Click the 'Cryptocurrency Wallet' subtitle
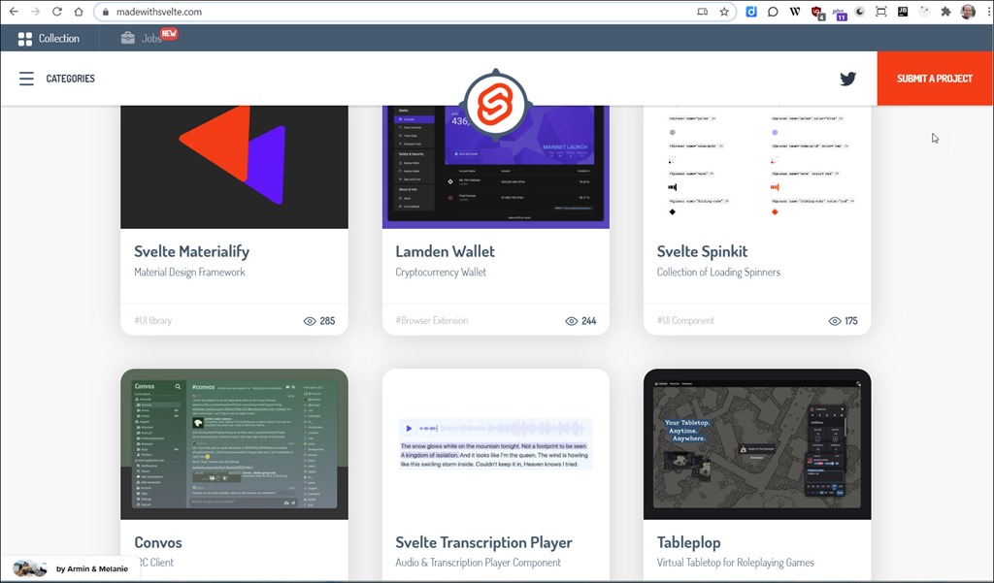This screenshot has height=583, width=994. [441, 273]
